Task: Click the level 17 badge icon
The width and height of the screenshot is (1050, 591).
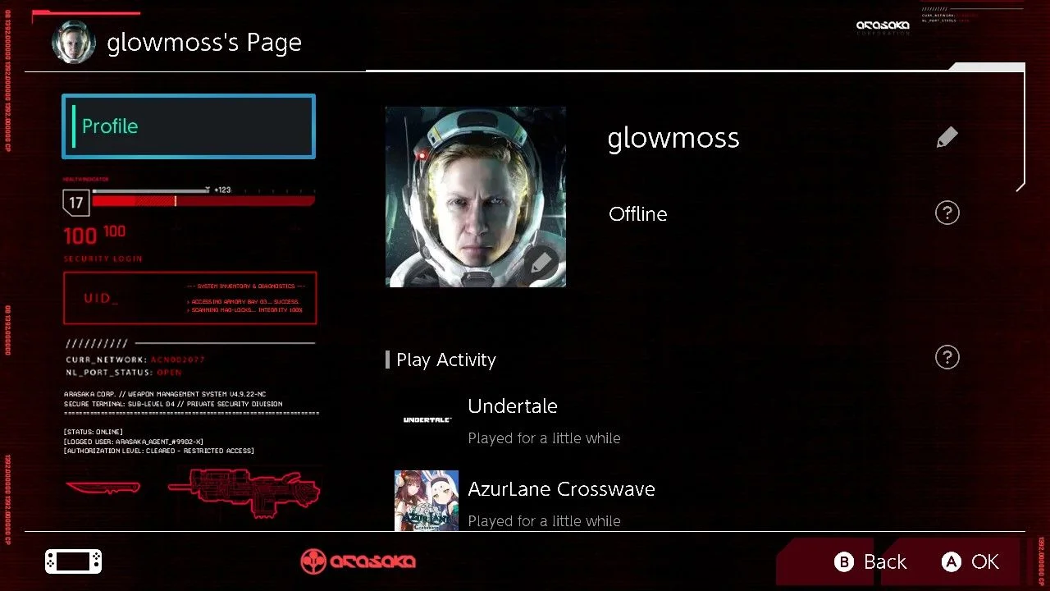Action: click(75, 202)
